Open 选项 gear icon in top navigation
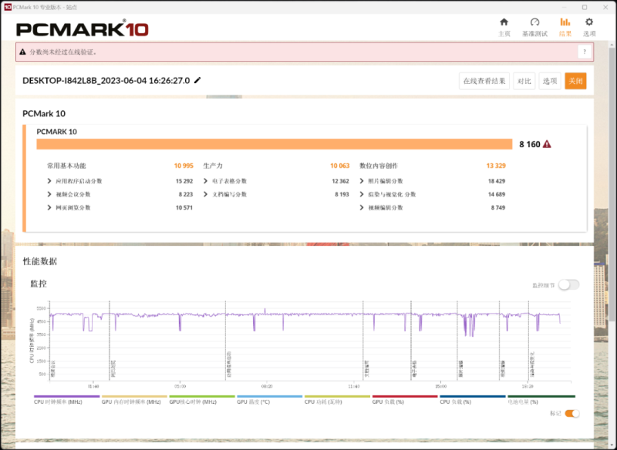Image resolution: width=617 pixels, height=450 pixels. pyautogui.click(x=589, y=22)
